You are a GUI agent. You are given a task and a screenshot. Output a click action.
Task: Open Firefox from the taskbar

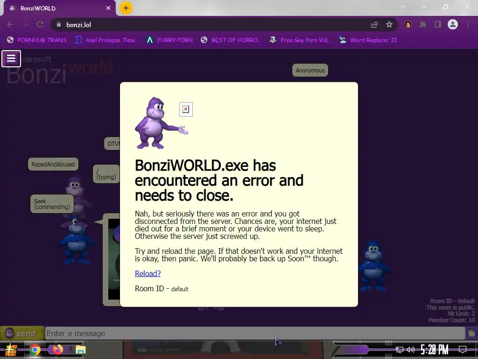pyautogui.click(x=57, y=350)
